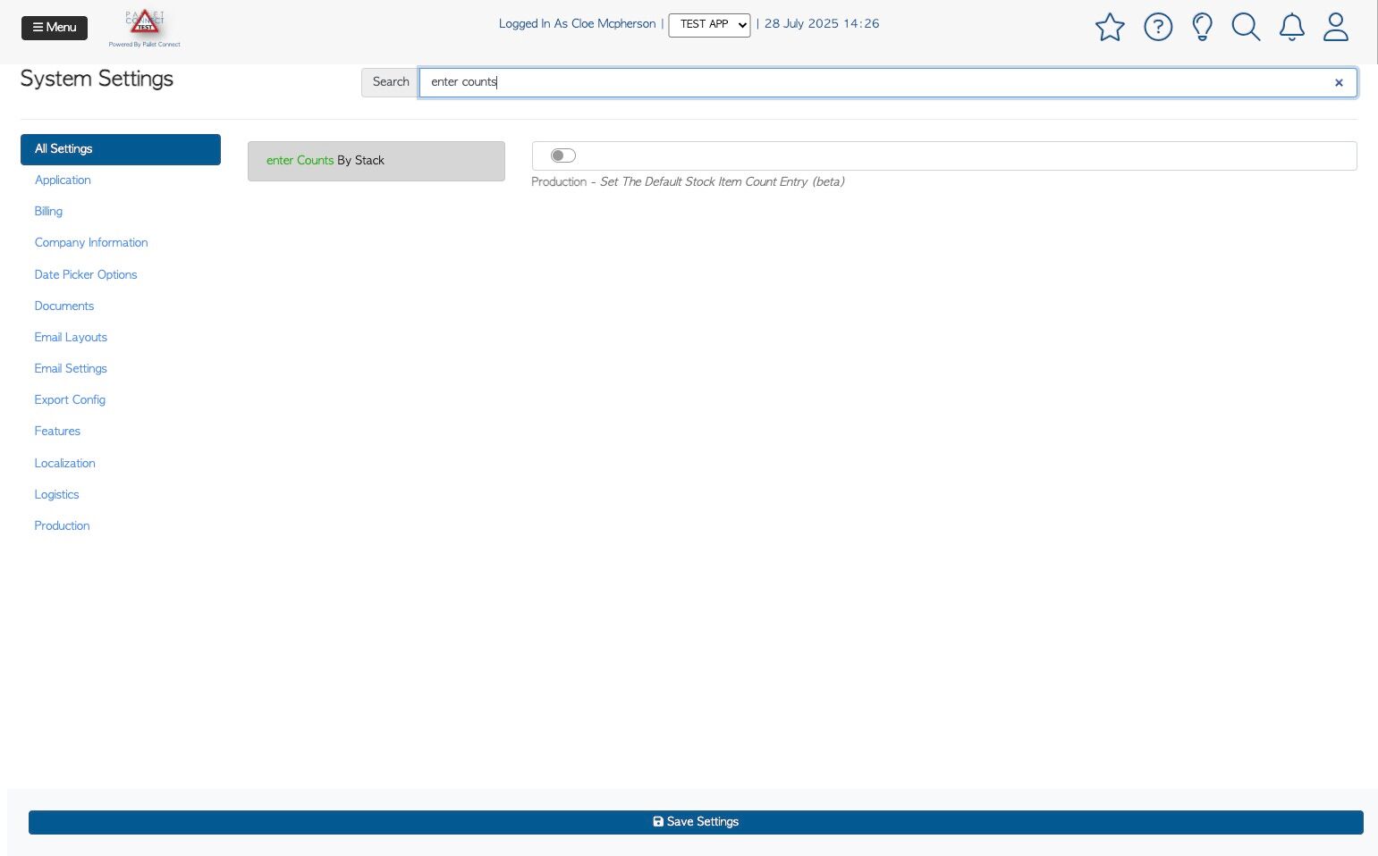
Task: Open the Email Layouts category
Action: pyautogui.click(x=71, y=337)
